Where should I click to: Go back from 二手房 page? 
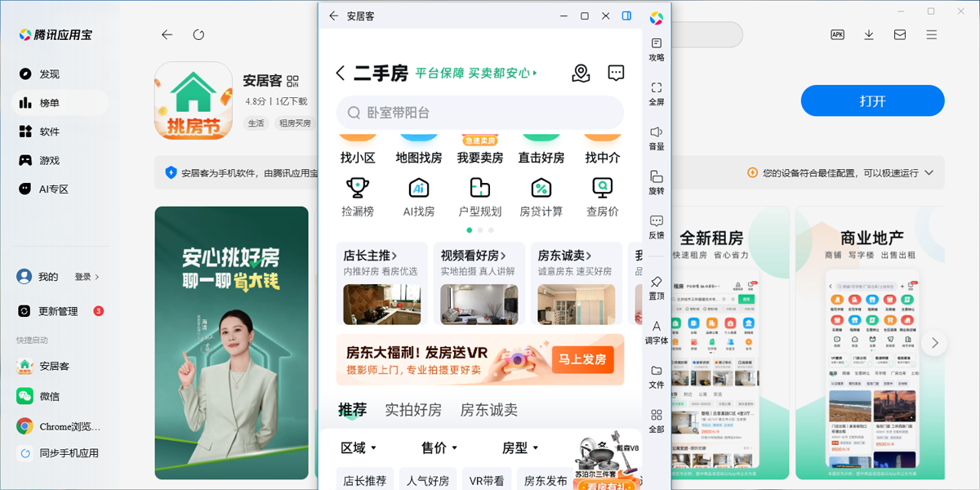coord(341,73)
